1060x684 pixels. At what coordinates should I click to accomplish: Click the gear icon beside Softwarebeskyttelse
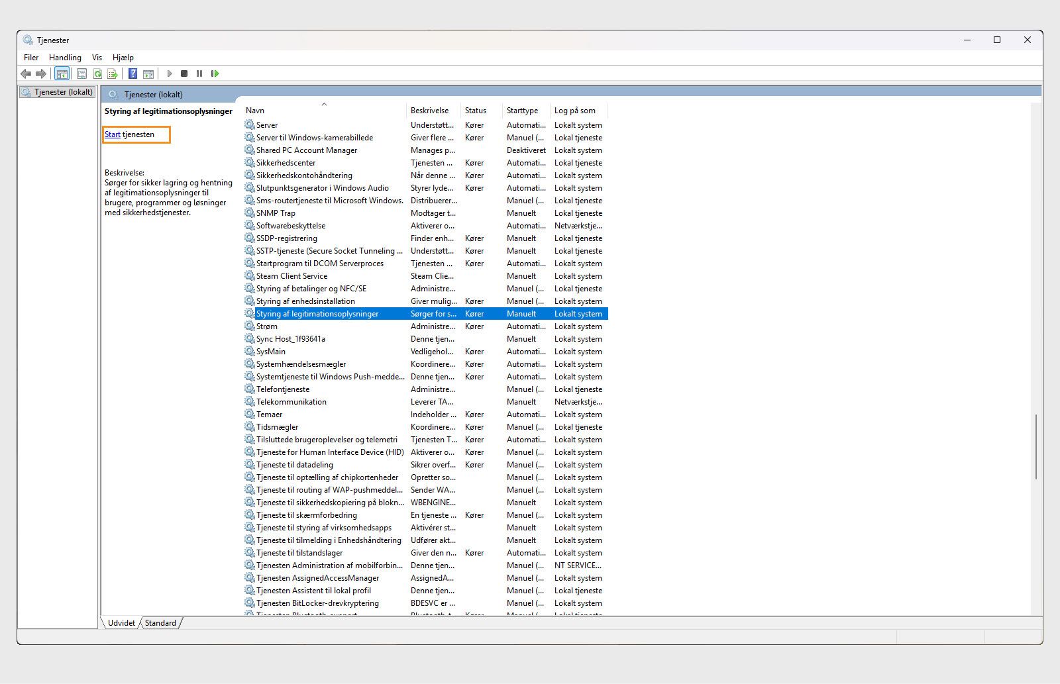(x=250, y=225)
